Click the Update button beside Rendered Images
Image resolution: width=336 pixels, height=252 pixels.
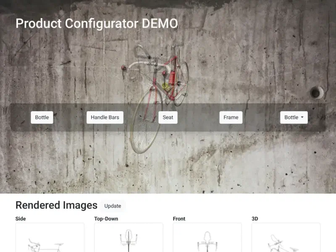(x=113, y=206)
